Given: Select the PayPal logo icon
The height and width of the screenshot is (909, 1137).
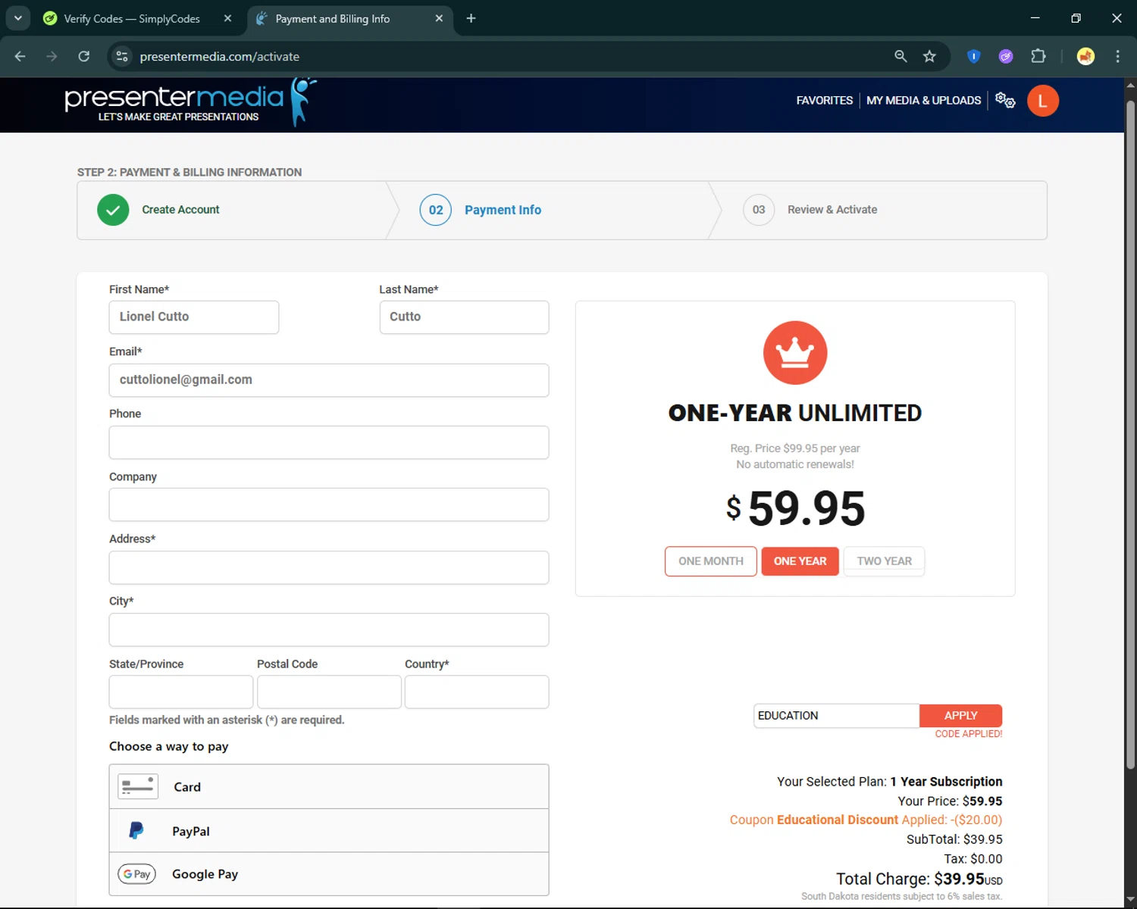Looking at the screenshot, I should pos(136,831).
